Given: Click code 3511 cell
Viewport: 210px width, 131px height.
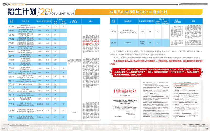Looking at the screenshot, I should point(11,68).
